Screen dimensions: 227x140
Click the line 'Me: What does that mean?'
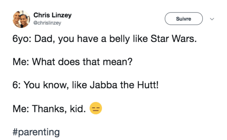[73, 62]
